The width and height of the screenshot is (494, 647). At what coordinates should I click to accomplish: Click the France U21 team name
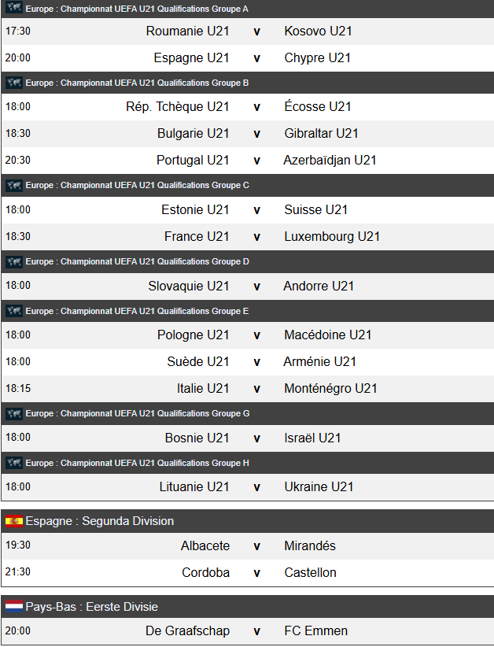(x=197, y=237)
